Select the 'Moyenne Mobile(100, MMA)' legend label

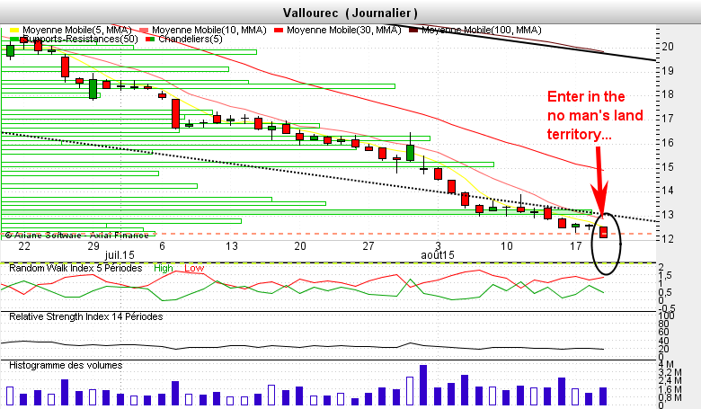(482, 30)
